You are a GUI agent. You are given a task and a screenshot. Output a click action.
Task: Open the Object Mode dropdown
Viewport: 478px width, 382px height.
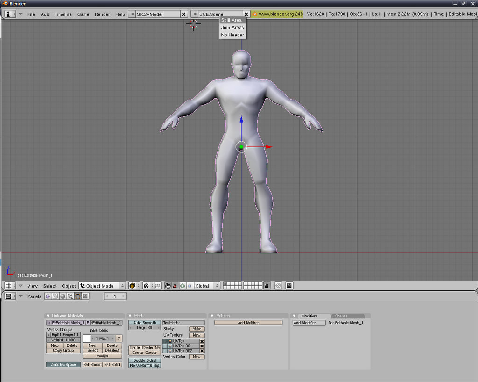pyautogui.click(x=102, y=286)
